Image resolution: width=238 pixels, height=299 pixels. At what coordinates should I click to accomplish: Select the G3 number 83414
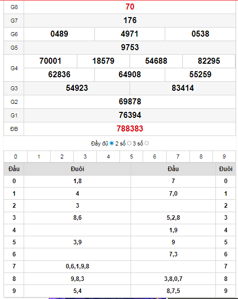pyautogui.click(x=183, y=88)
